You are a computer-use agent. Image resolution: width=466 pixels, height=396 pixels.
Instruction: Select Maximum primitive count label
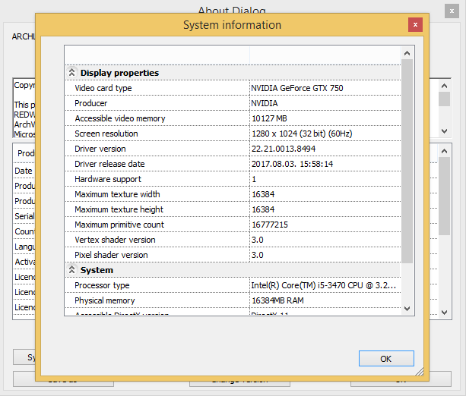(x=119, y=225)
